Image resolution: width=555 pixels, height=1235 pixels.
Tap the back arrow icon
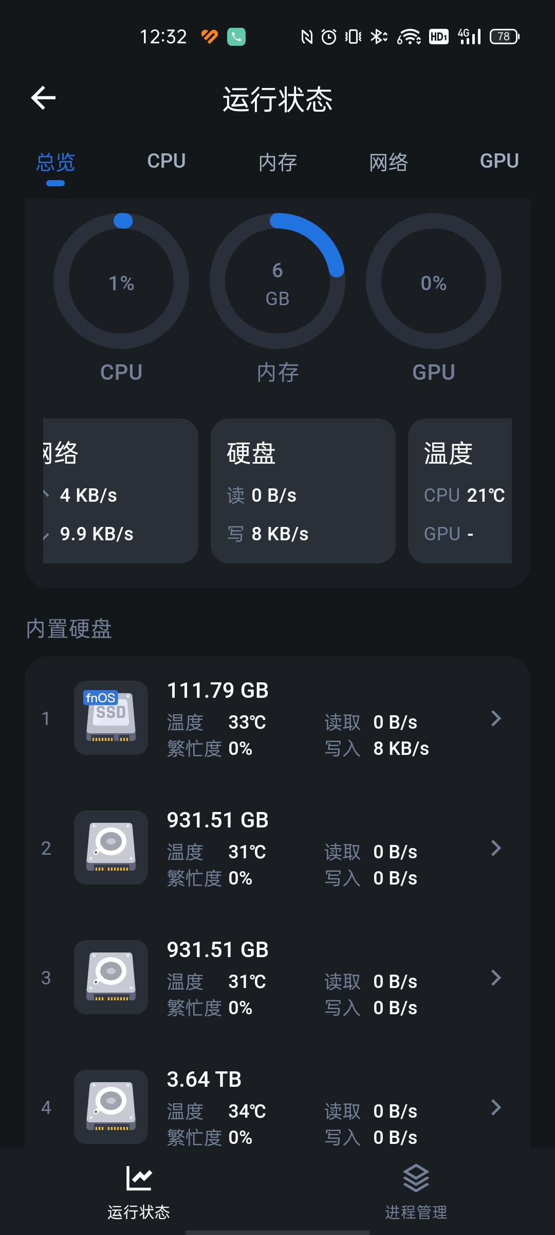tap(43, 98)
